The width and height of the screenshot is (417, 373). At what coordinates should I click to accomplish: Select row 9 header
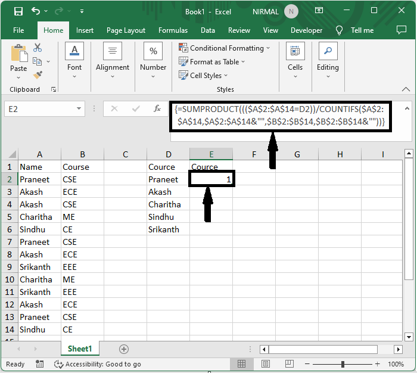pos(10,267)
